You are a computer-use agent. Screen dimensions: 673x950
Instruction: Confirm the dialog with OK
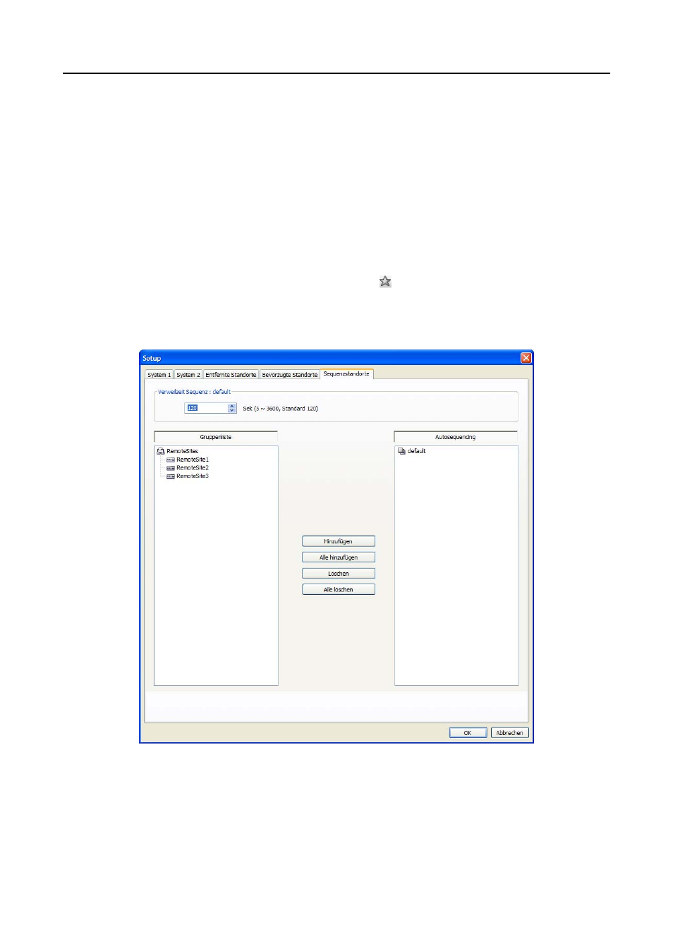click(468, 733)
